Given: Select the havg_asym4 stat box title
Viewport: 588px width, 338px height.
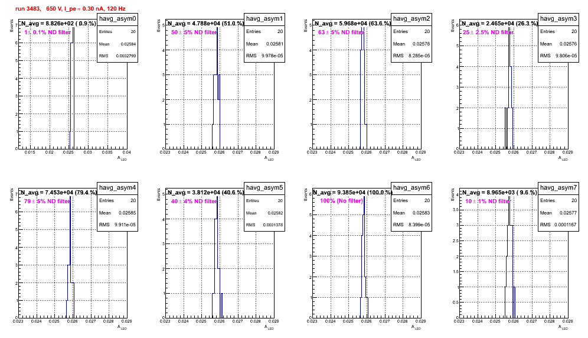Looking at the screenshot, I should (x=117, y=187).
